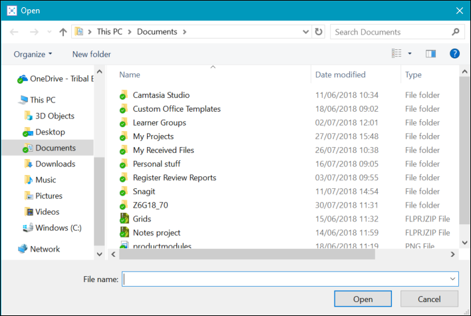Expand the Organize dropdown menu

point(33,54)
